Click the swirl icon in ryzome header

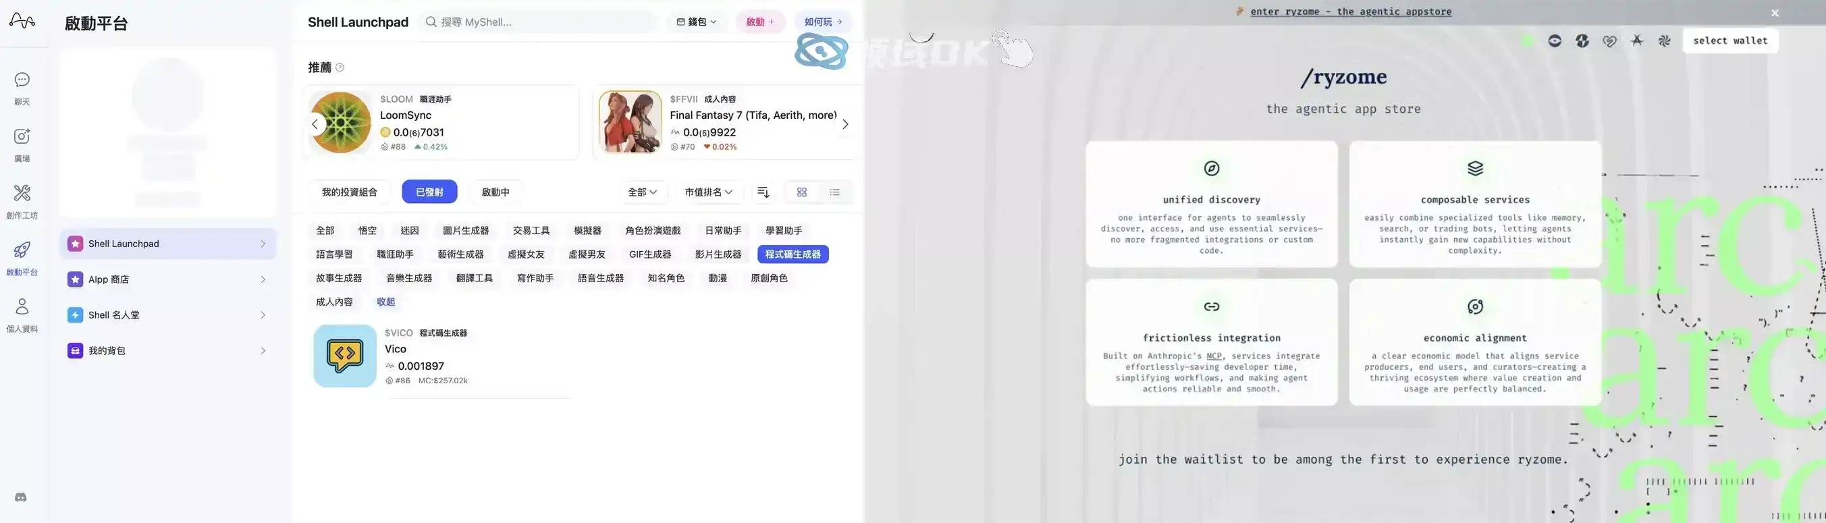point(1665,41)
